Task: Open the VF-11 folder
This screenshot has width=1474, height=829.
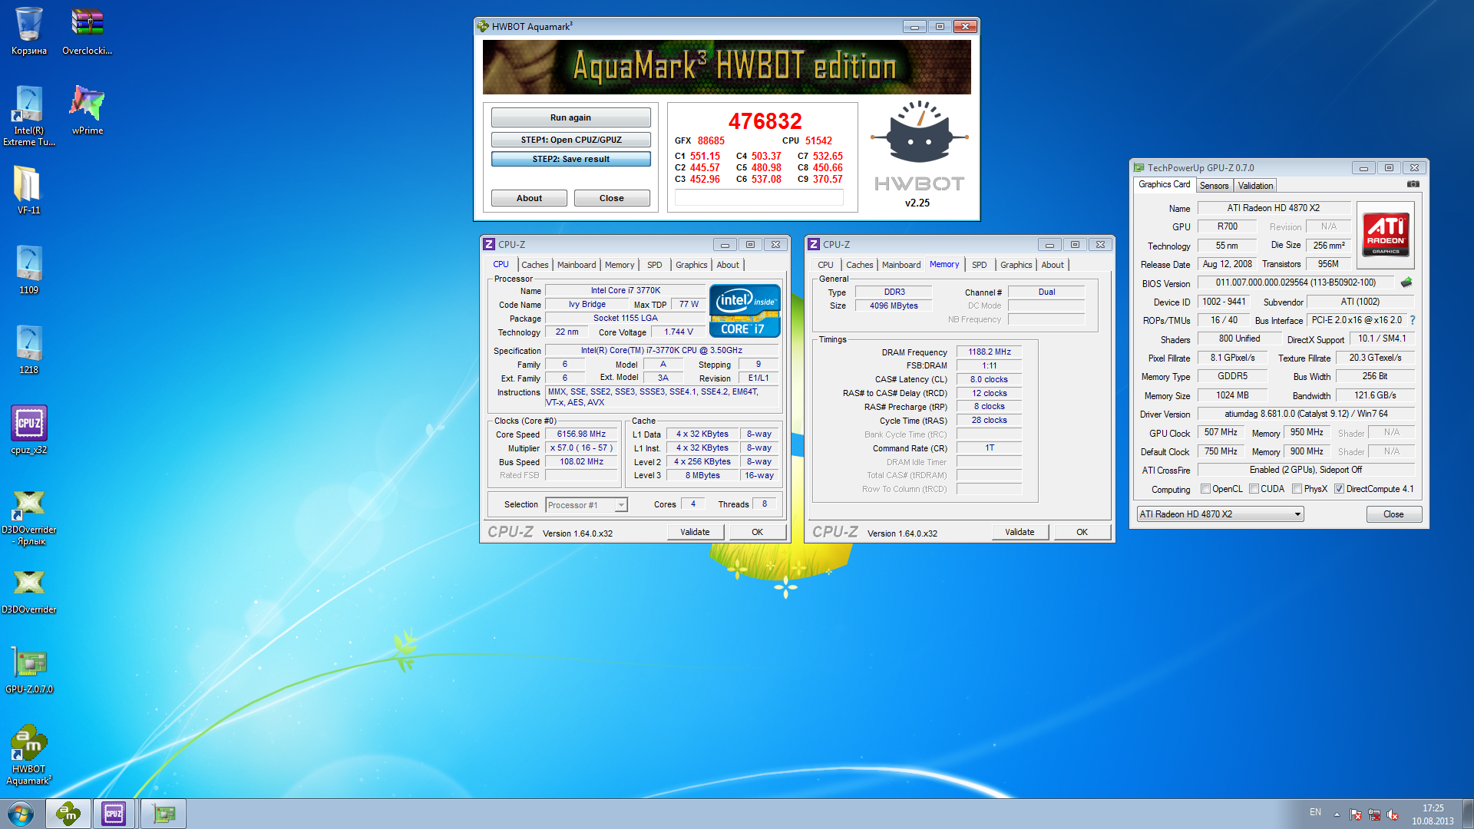Action: point(29,190)
